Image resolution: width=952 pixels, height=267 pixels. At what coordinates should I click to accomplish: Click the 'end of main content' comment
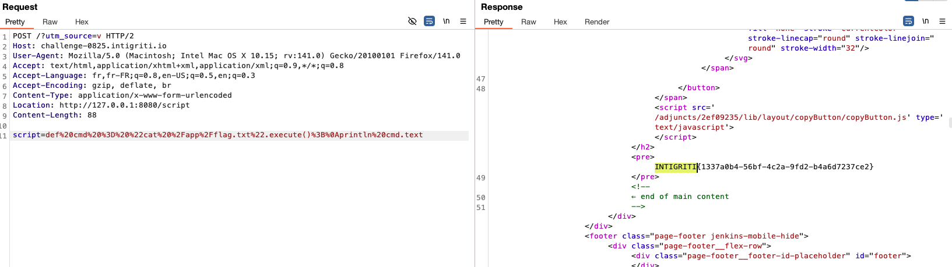click(684, 197)
